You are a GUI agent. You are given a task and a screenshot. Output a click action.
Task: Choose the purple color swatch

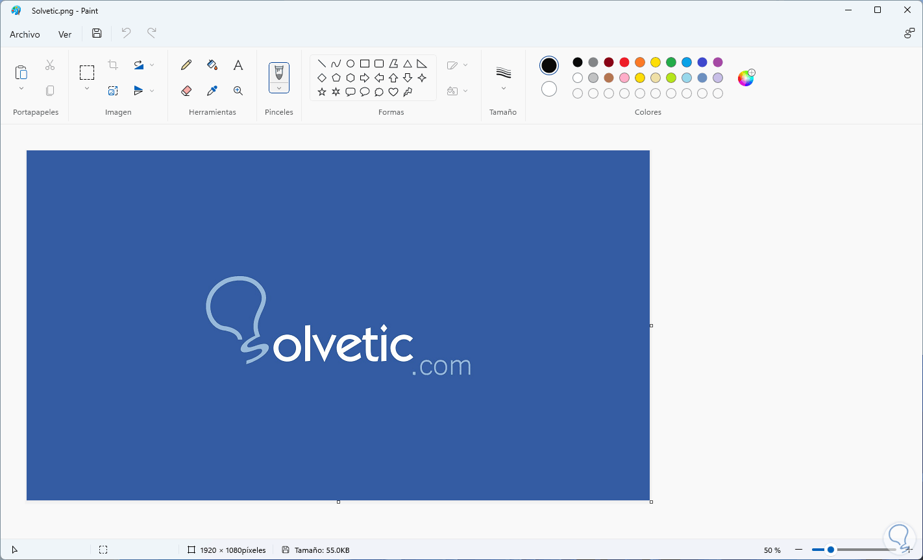[718, 62]
